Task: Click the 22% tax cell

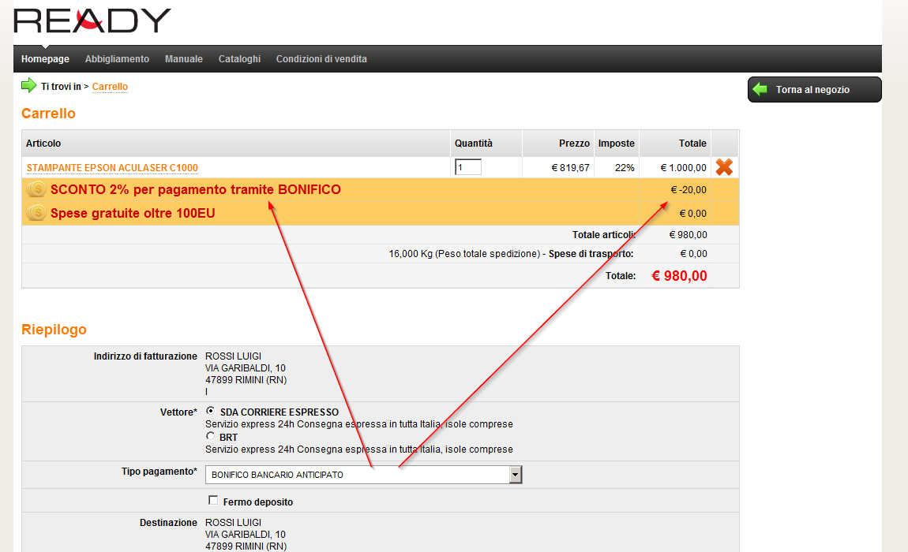Action: [x=625, y=168]
